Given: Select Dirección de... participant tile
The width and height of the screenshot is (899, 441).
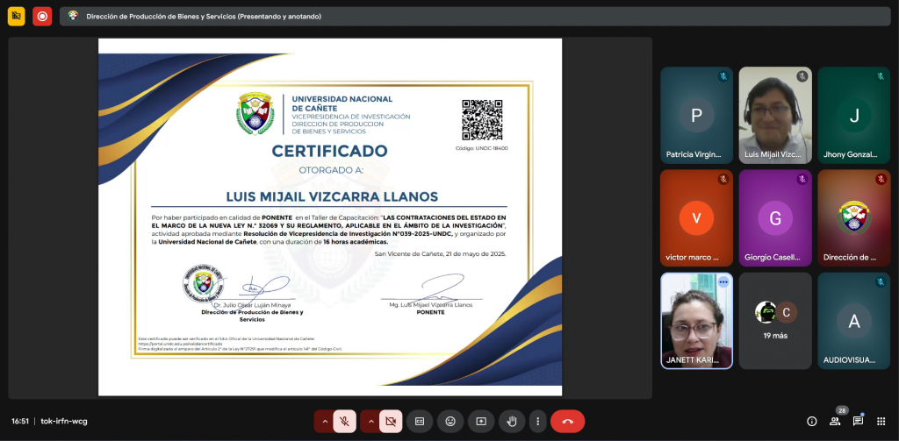Looking at the screenshot, I should tap(853, 218).
